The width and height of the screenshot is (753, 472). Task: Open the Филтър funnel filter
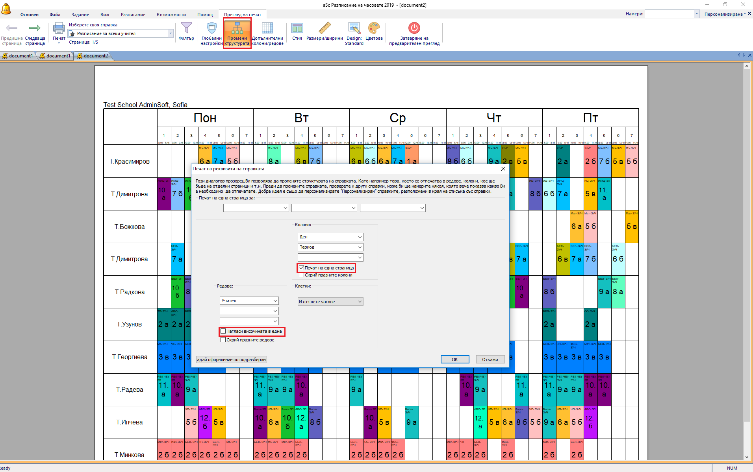(x=186, y=28)
